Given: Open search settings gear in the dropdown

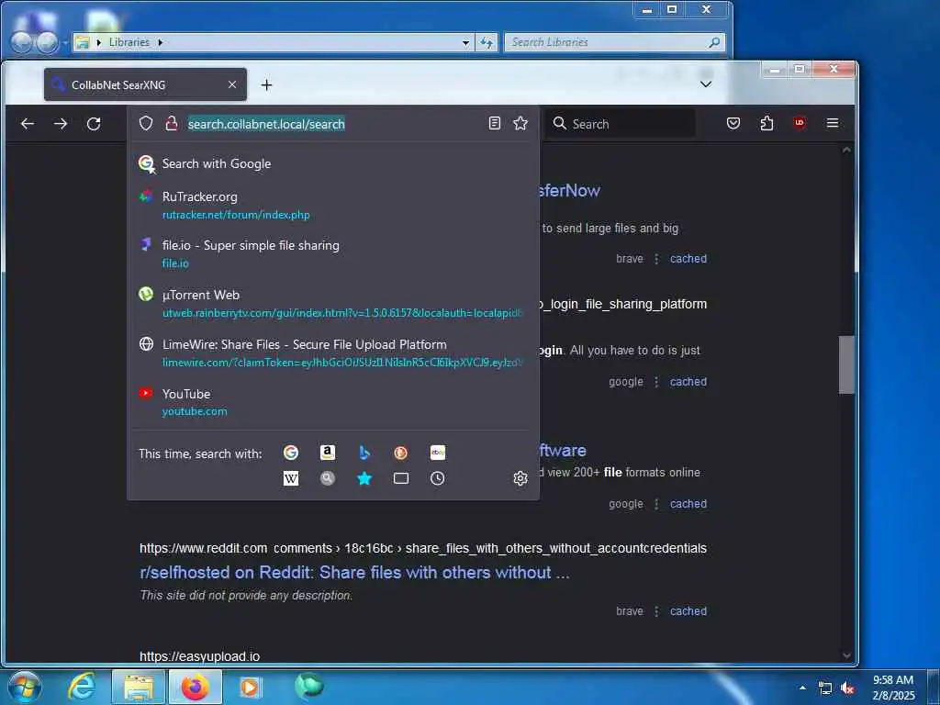Looking at the screenshot, I should pos(520,478).
